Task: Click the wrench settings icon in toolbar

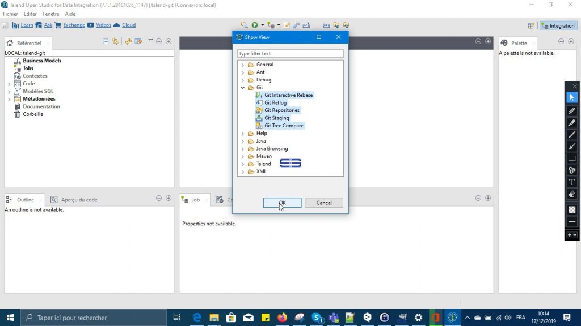Action: (296, 25)
